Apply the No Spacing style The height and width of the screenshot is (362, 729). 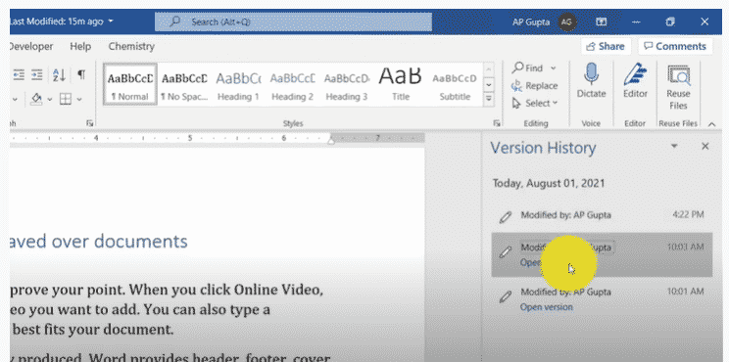click(184, 84)
